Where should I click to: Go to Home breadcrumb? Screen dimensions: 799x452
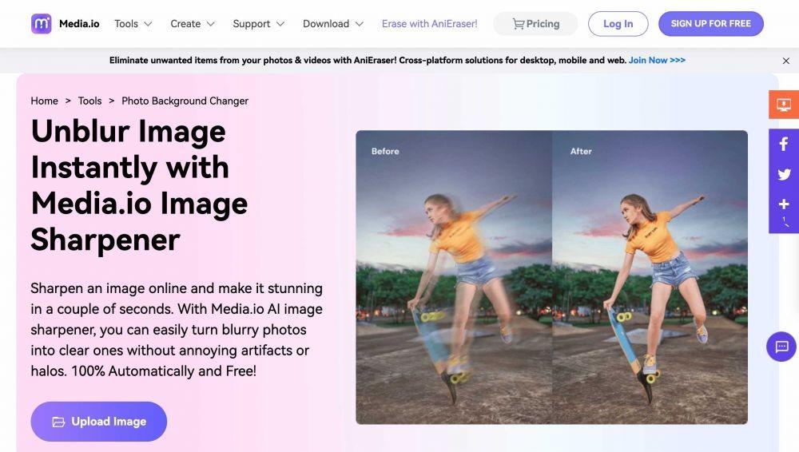tap(44, 101)
